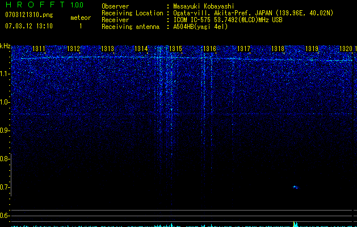Click the version number 1.0.0
The width and height of the screenshot is (357, 227).
[77, 5]
